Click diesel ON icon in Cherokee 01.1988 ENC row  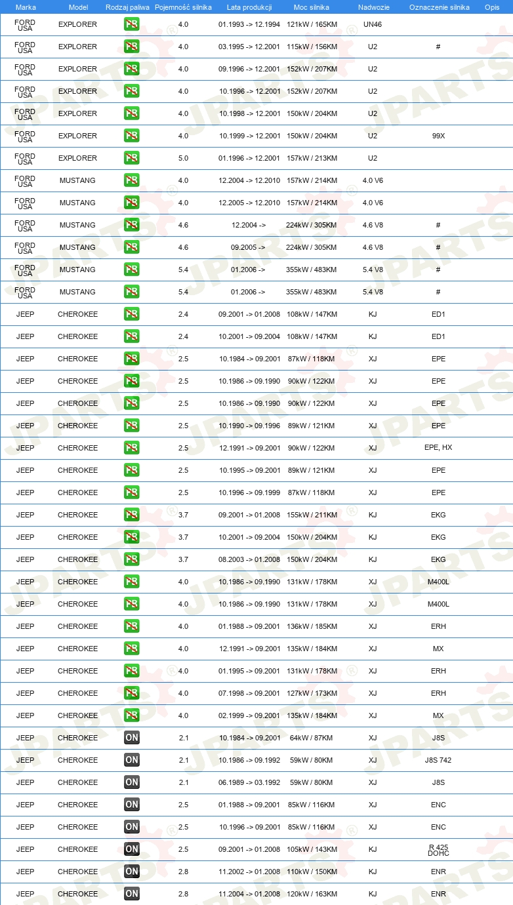(131, 805)
